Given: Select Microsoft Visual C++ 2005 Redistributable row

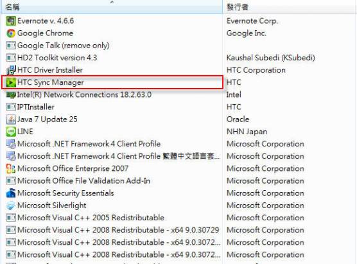Looking at the screenshot, I should click(x=112, y=218).
